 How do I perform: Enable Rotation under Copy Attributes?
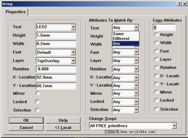click(x=156, y=67)
